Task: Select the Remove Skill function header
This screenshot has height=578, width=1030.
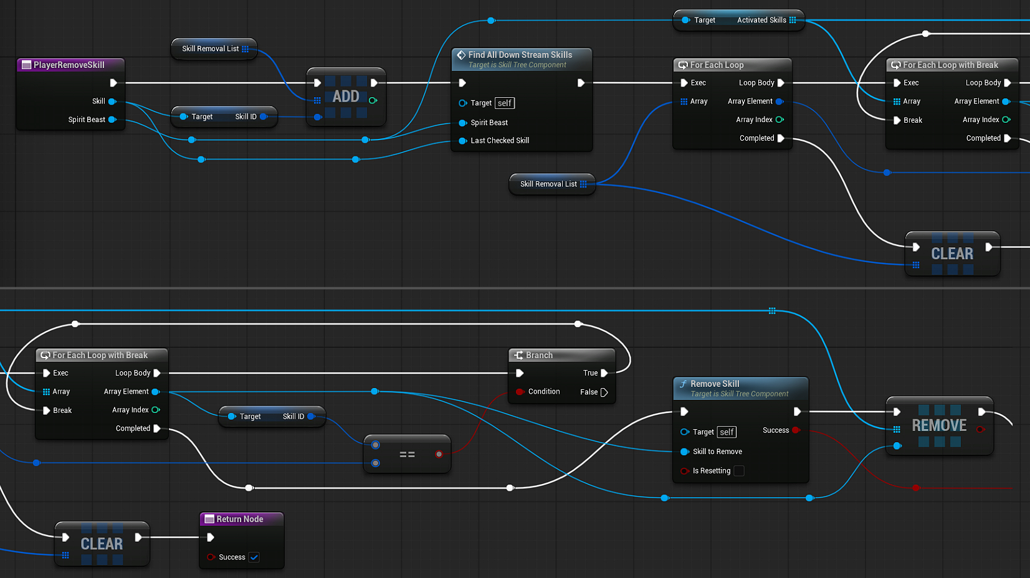Action: (741, 388)
